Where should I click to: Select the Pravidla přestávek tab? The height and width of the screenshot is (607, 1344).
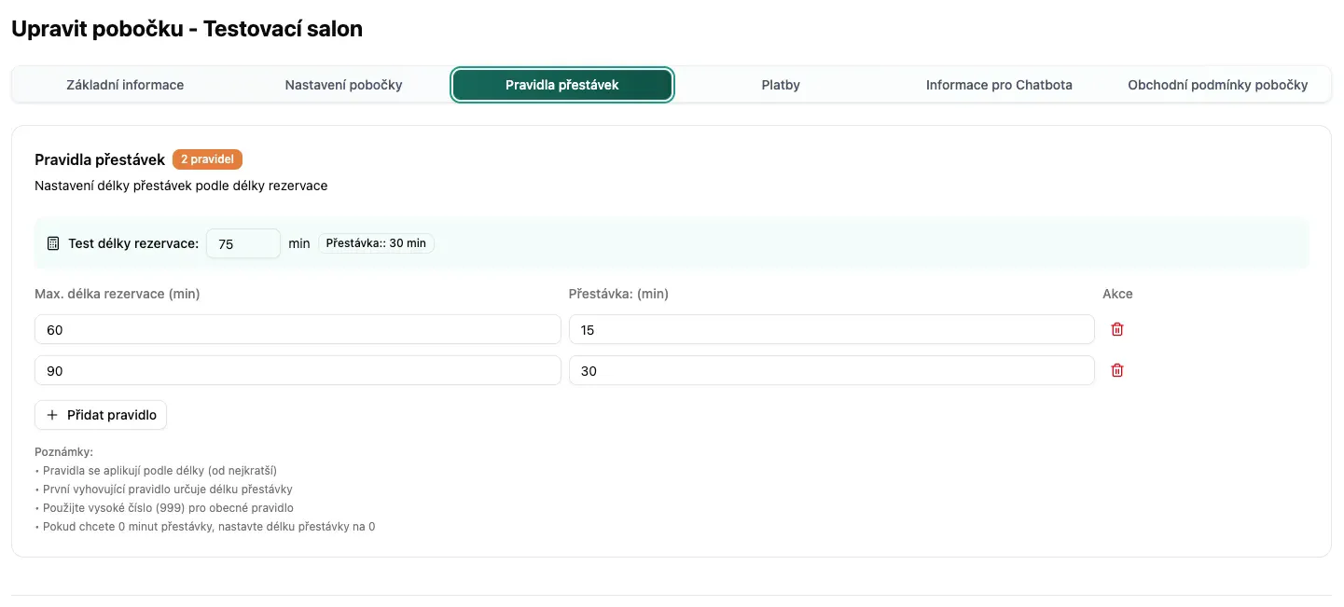tap(561, 85)
